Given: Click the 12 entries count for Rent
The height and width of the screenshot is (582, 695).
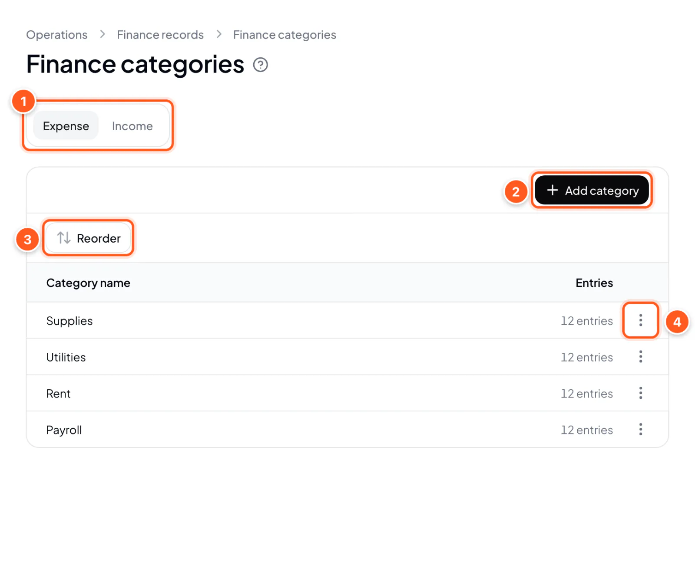Looking at the screenshot, I should (x=587, y=394).
